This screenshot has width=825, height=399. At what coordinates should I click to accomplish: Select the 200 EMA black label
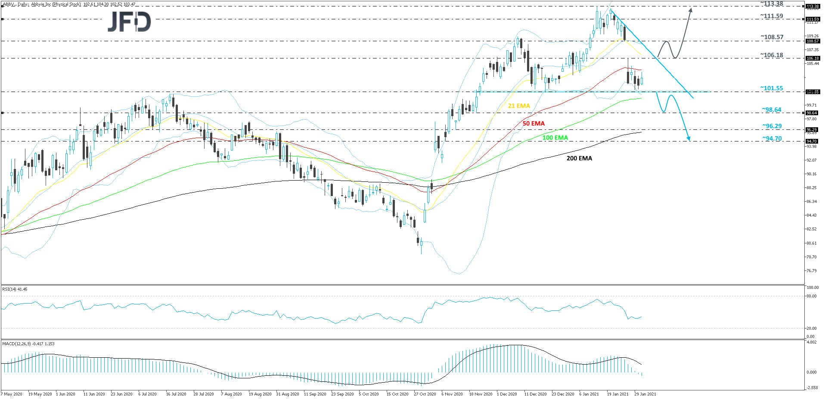coord(579,158)
